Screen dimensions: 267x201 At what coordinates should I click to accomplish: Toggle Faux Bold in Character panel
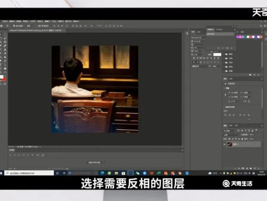click(x=194, y=58)
